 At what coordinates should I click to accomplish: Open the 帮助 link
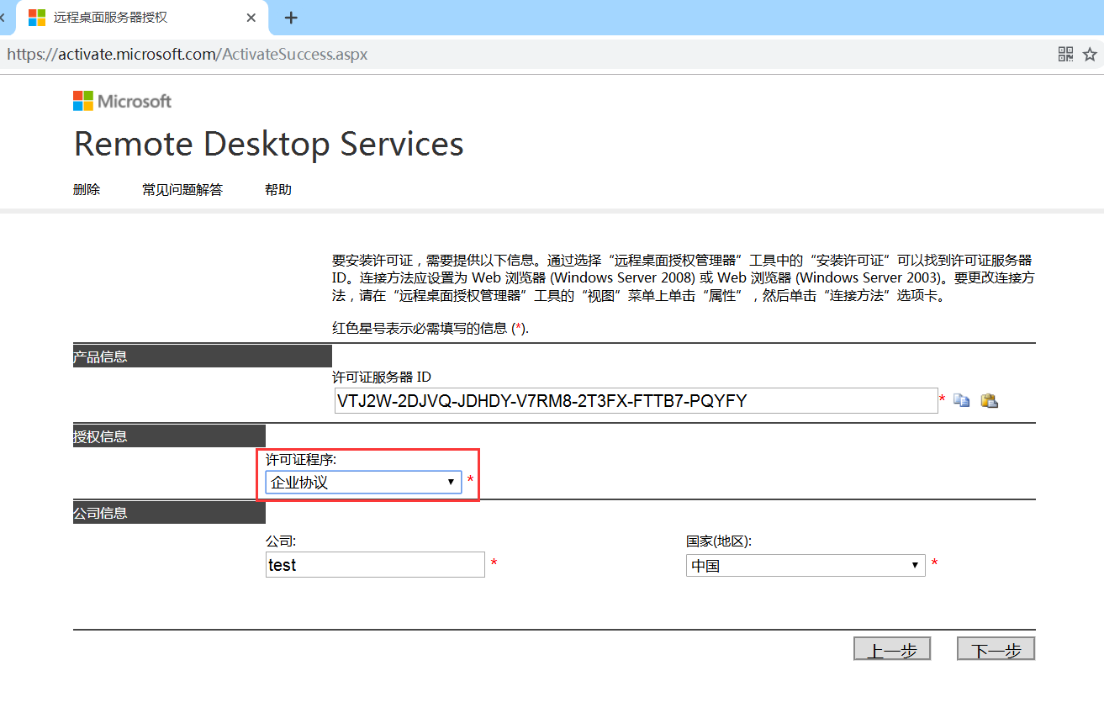click(x=277, y=189)
